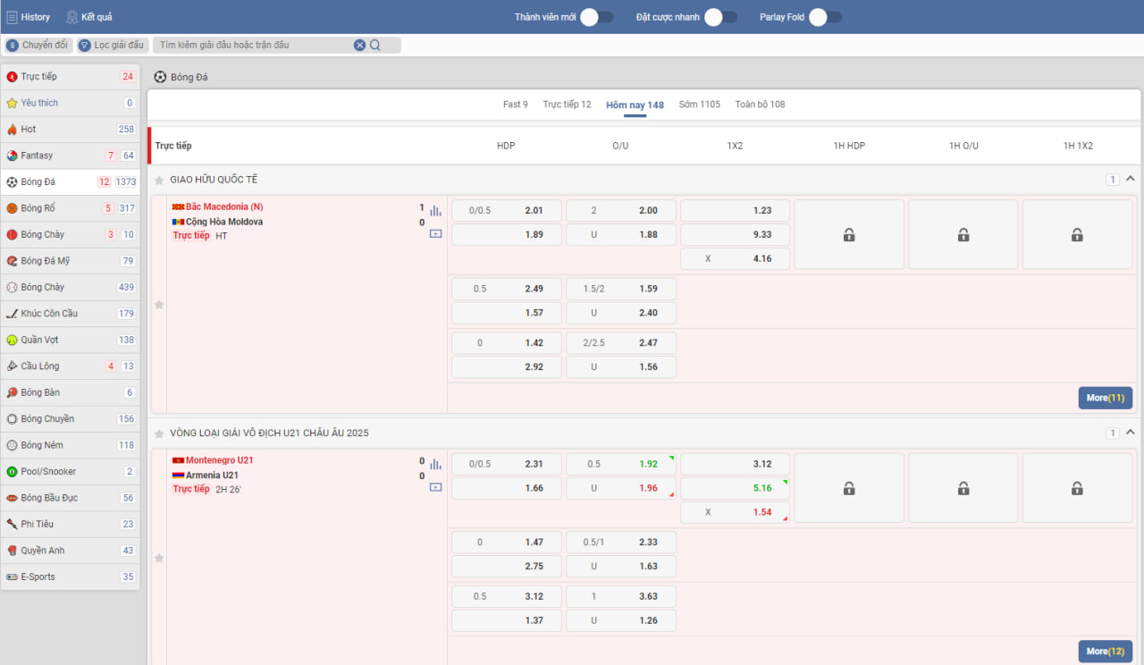Pick draw X odds 1.54 in U21 match
Image resolution: width=1144 pixels, height=665 pixels.
coord(735,512)
